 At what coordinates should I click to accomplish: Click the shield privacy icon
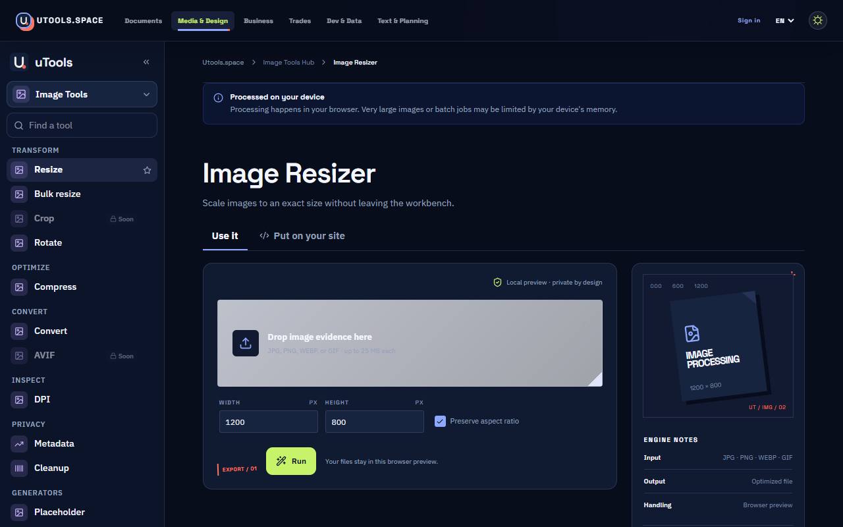click(498, 282)
